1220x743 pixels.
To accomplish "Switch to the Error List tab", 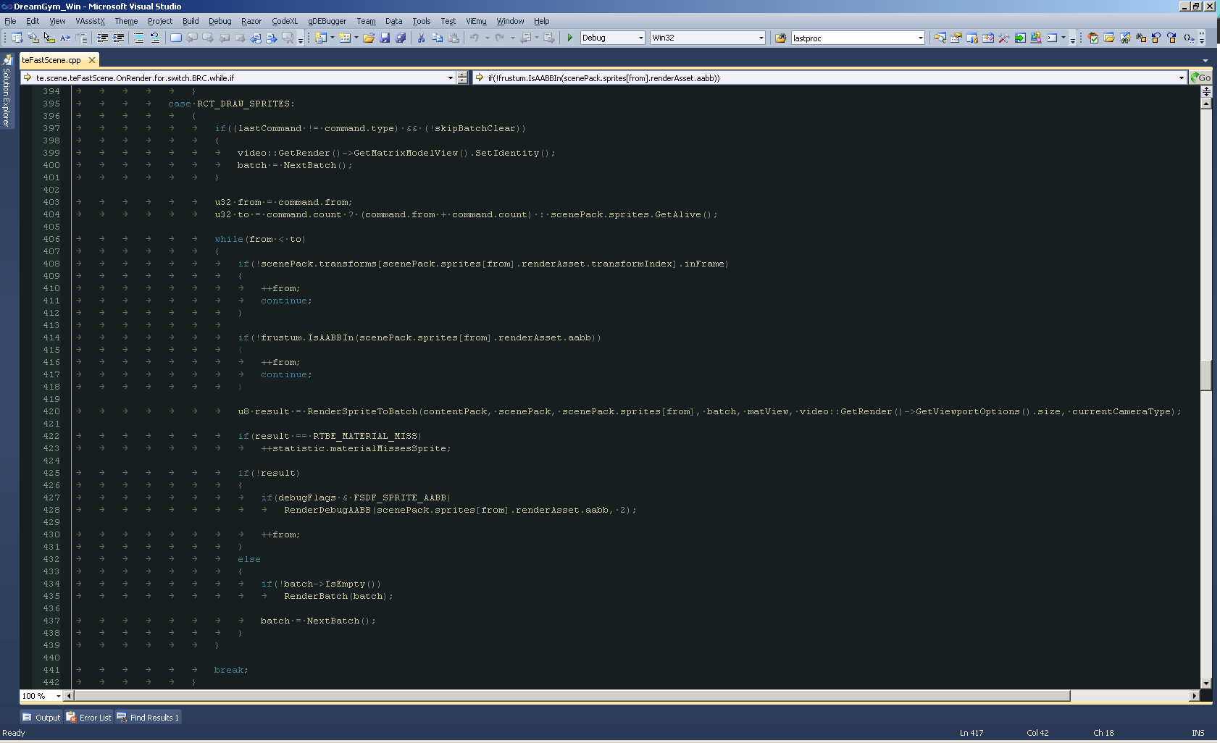I will point(89,718).
